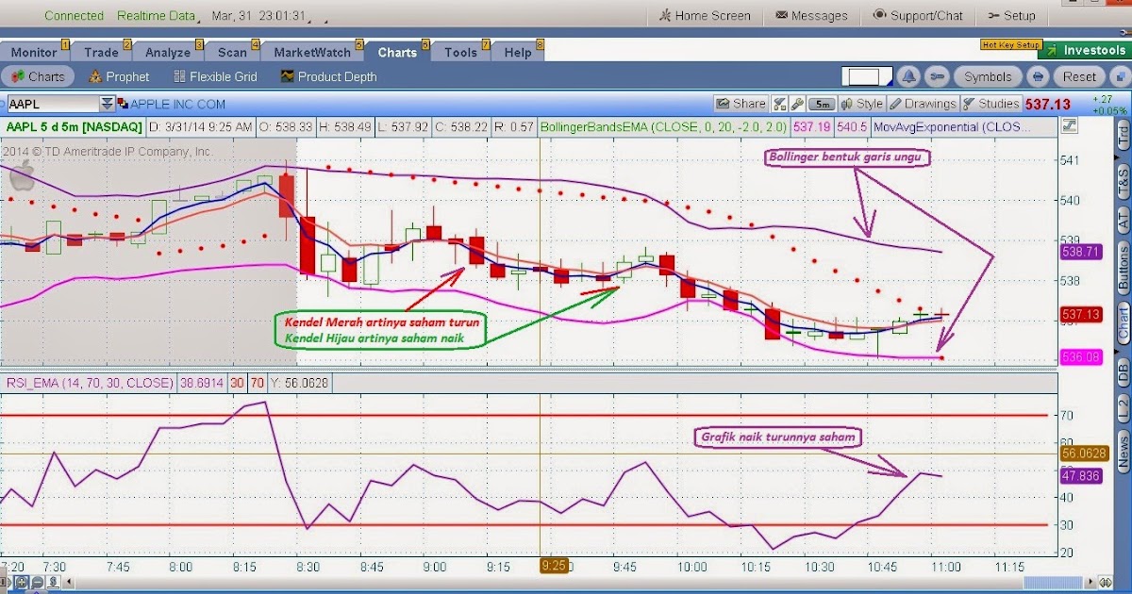The image size is (1132, 594).
Task: Open the Prophet sub-tab
Action: 119,76
